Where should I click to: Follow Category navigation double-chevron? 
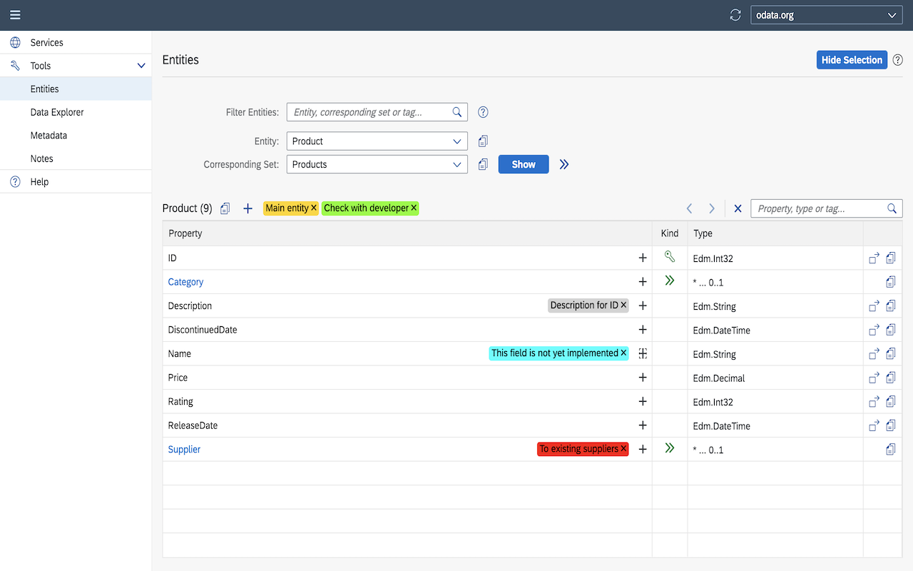pyautogui.click(x=669, y=281)
